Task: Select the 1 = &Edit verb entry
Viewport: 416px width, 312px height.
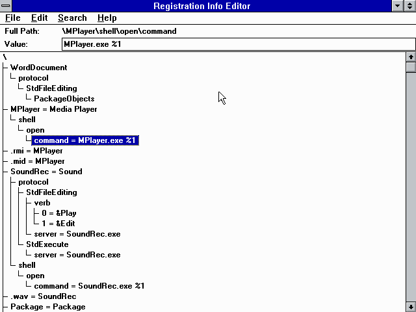Action: (x=58, y=224)
